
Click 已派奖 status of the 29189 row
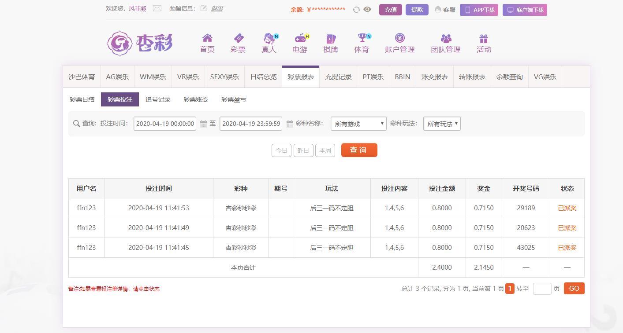pyautogui.click(x=567, y=208)
